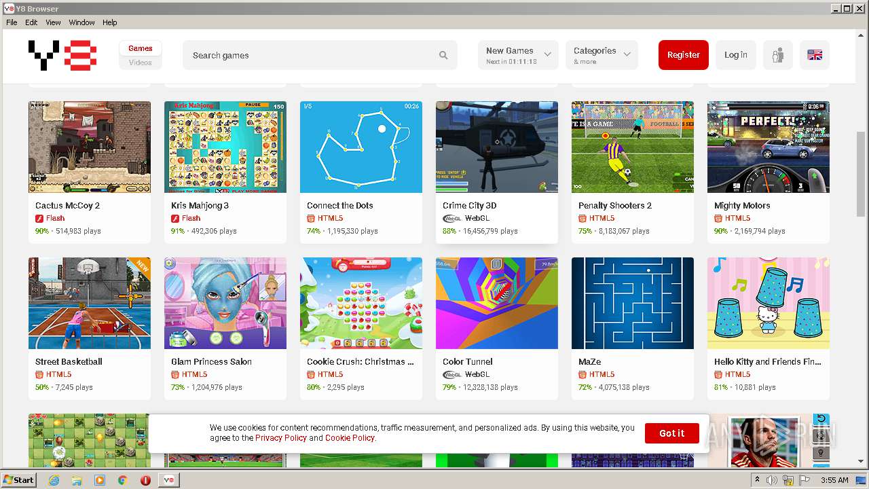Open the Color Tunnel game thumbnail
Screen dimensions: 869x489
pos(497,303)
